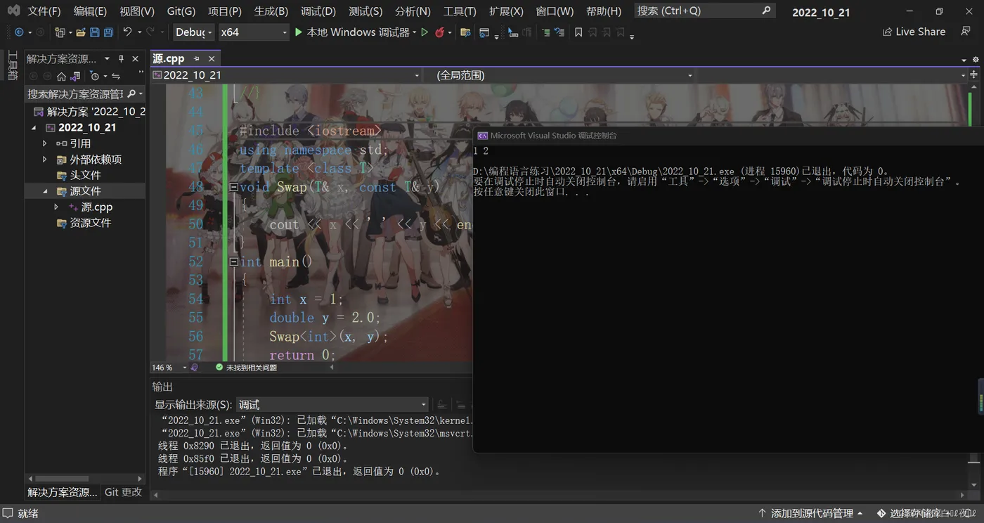Open the Debug configuration dropdown
984x523 pixels.
194,32
